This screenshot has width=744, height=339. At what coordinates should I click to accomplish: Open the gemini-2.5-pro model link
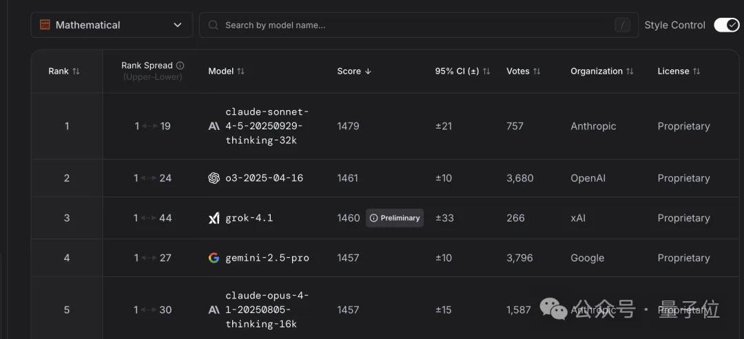(267, 258)
